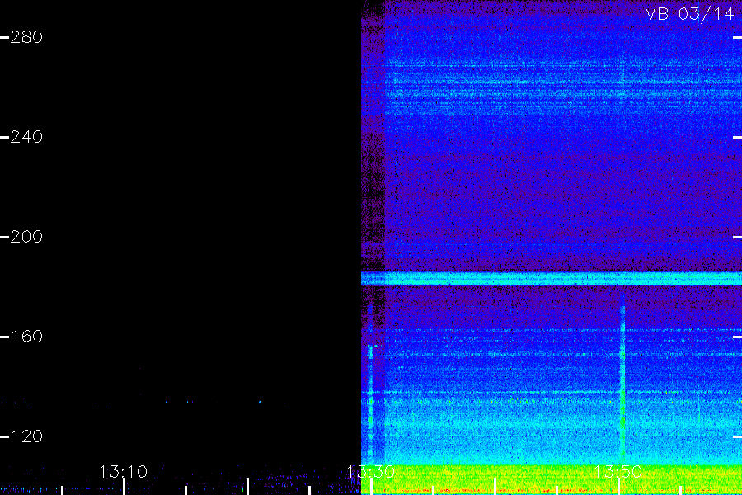Screen dimensions: 742x495
Task: Click the 120 frequency axis label
Action: [x=26, y=436]
